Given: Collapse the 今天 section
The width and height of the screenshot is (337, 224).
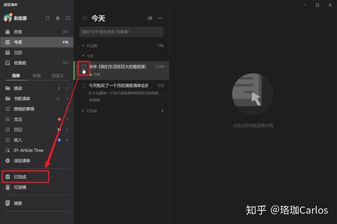Looking at the screenshot, I should click(x=83, y=56).
